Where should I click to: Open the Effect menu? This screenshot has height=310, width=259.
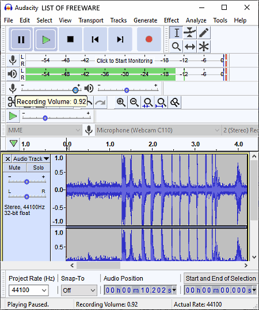(x=172, y=20)
